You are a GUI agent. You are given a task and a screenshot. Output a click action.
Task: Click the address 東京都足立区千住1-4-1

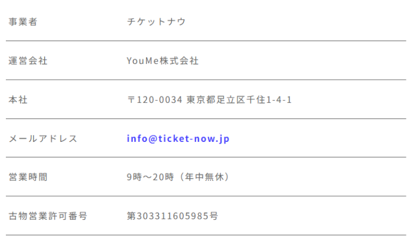point(239,100)
